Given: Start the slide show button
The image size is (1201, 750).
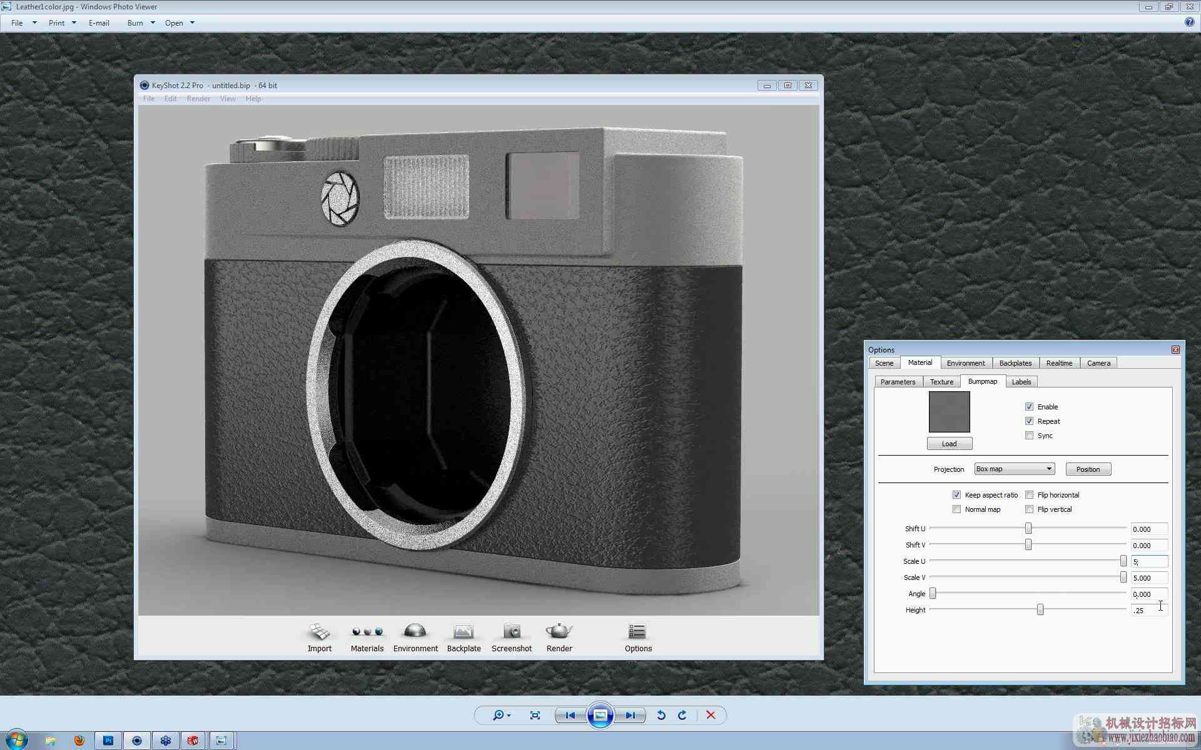Looking at the screenshot, I should 600,715.
